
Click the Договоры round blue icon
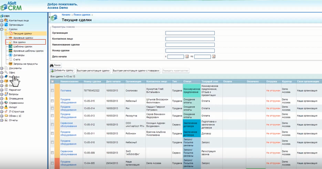[x=10, y=55]
